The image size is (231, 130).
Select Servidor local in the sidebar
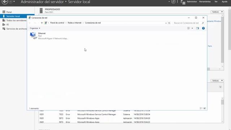(17, 16)
